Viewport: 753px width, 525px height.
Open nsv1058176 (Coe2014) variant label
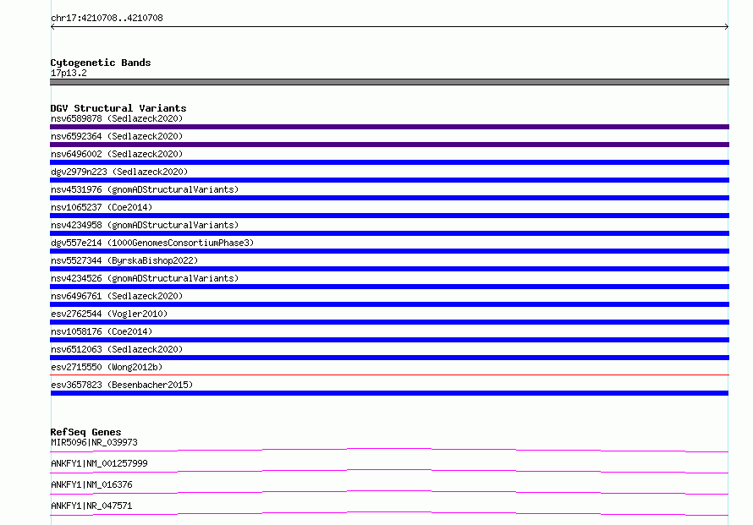coord(102,331)
